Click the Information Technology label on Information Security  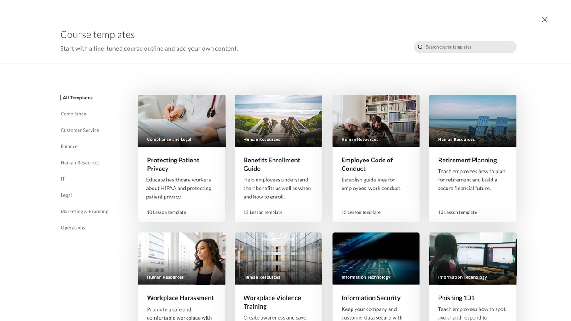point(366,277)
